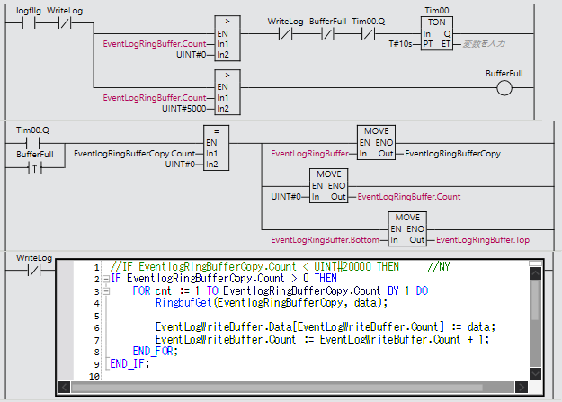This screenshot has width=562, height=402.
Task: Click the END_IF line in code editor
Action: 126,362
